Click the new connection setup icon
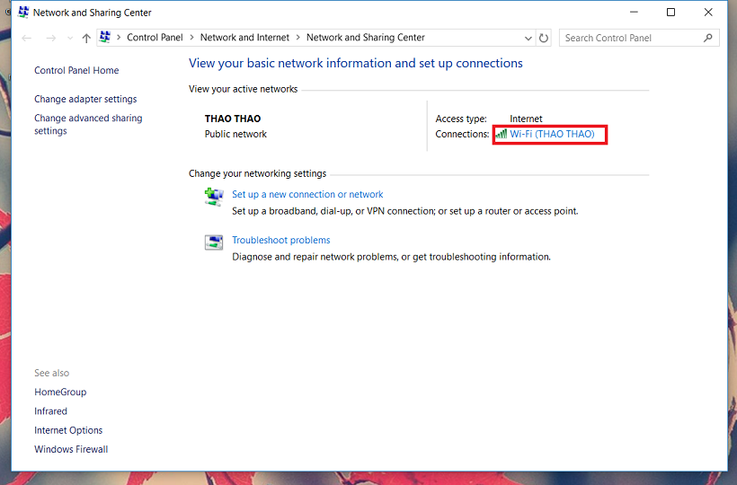737x485 pixels. click(x=214, y=197)
